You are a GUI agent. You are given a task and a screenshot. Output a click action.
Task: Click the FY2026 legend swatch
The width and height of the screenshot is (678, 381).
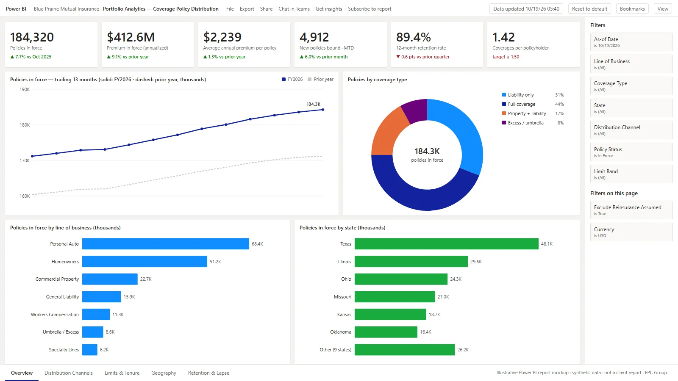[x=283, y=79]
